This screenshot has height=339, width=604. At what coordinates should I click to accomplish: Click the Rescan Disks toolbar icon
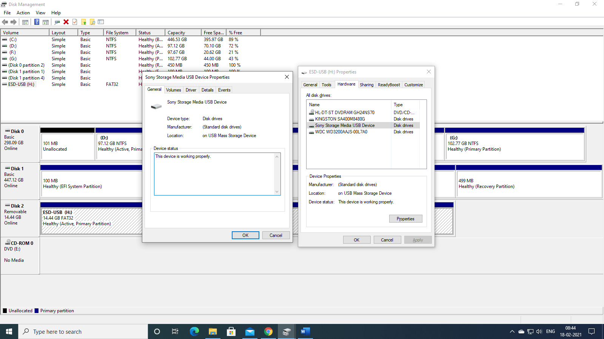(57, 22)
